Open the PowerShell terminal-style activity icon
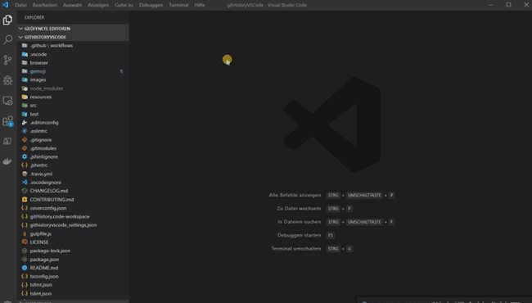 pos(7,141)
